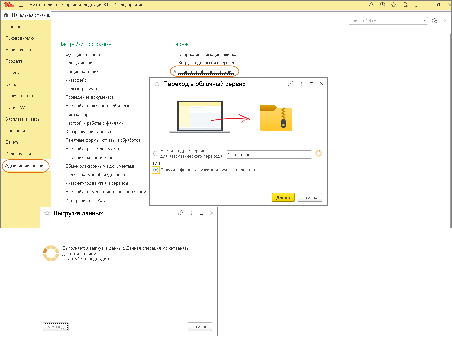Open the 1C main menu logo

tap(9, 5)
